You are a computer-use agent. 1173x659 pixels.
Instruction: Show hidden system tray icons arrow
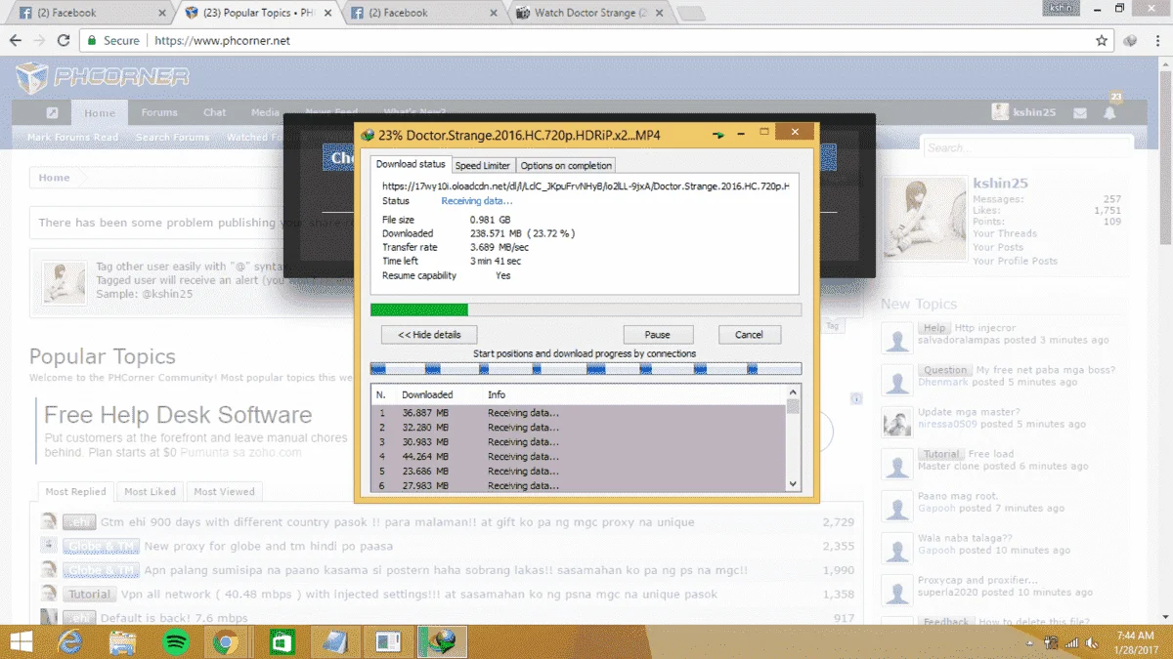click(x=1028, y=642)
